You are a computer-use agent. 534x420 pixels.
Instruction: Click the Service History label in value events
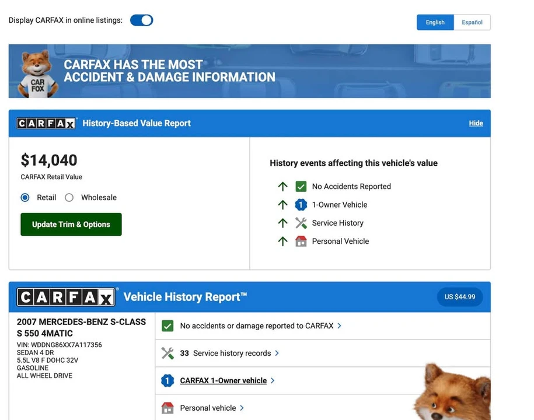[x=337, y=223]
